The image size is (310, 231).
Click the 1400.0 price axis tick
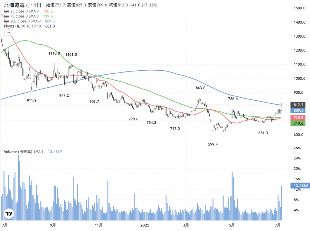coord(299,22)
